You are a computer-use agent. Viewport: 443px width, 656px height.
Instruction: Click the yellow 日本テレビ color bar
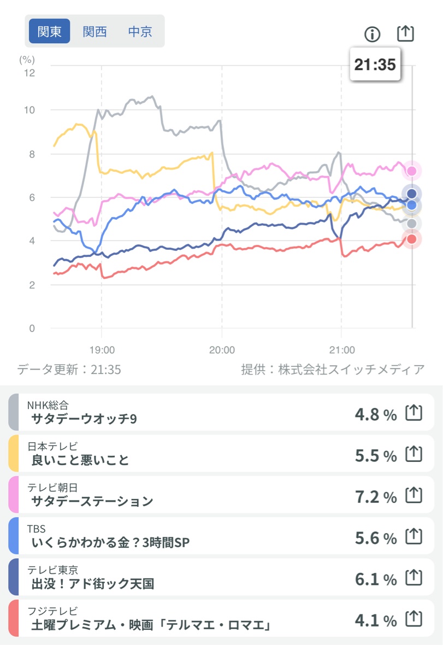click(x=14, y=454)
